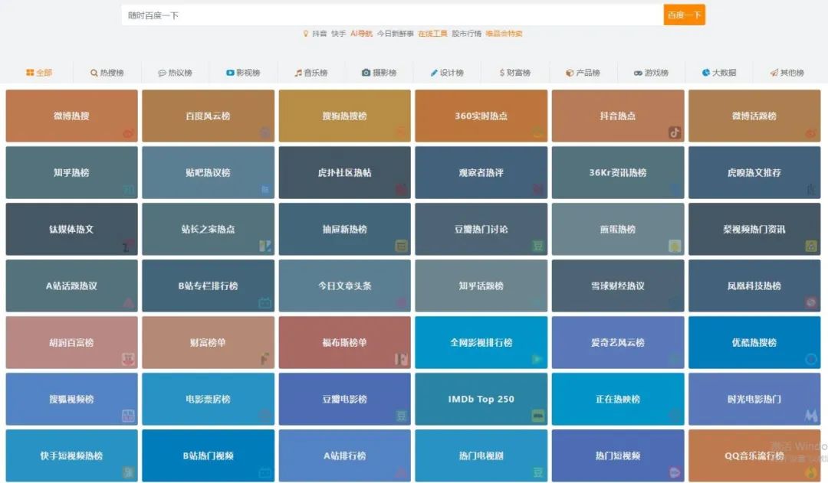Open the 抖音 quick link
Screen dimensions: 828x483
coord(320,33)
